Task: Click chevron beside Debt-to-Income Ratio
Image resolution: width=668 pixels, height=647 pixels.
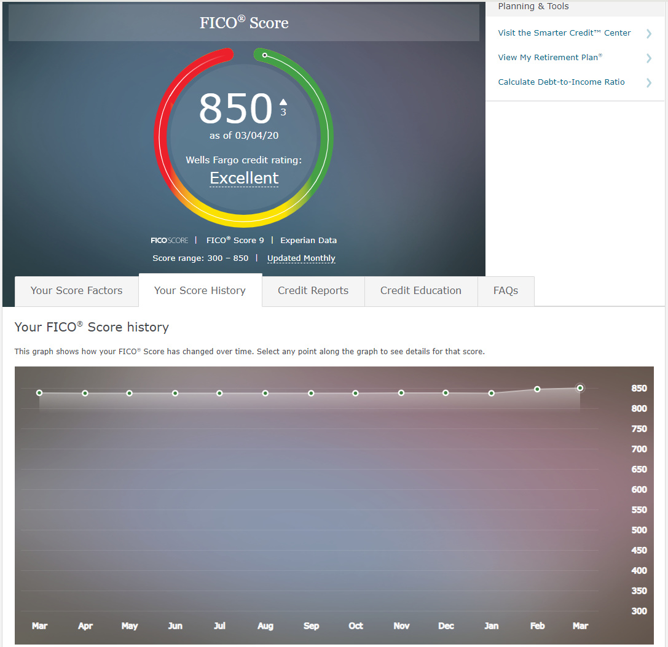Action: coord(649,83)
